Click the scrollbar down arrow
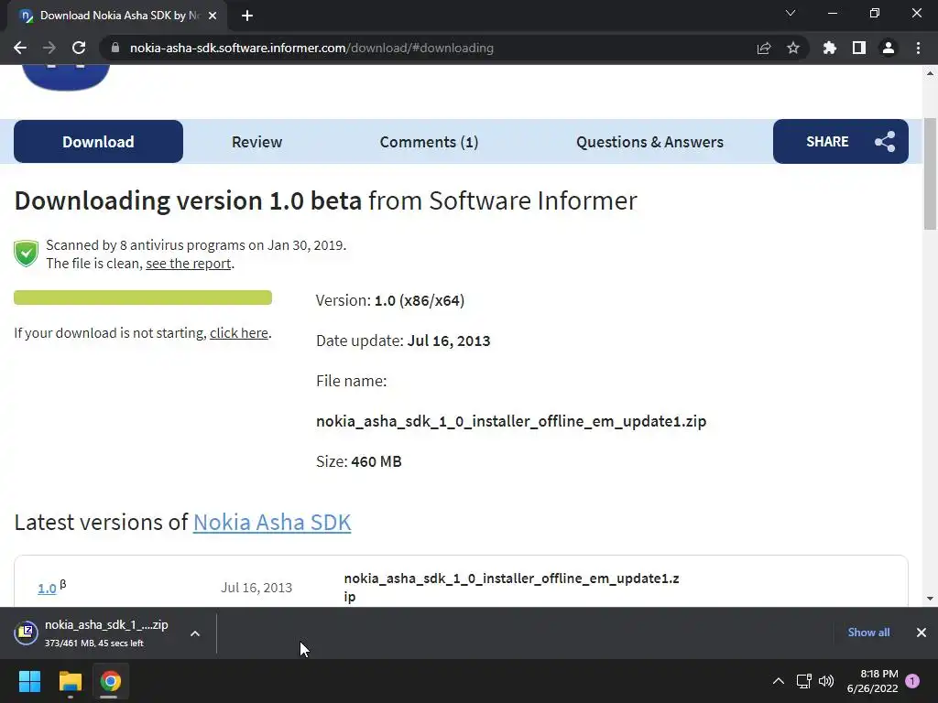 click(x=930, y=599)
